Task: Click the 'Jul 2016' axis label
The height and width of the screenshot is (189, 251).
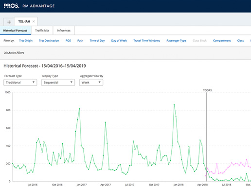Action: click(33, 185)
